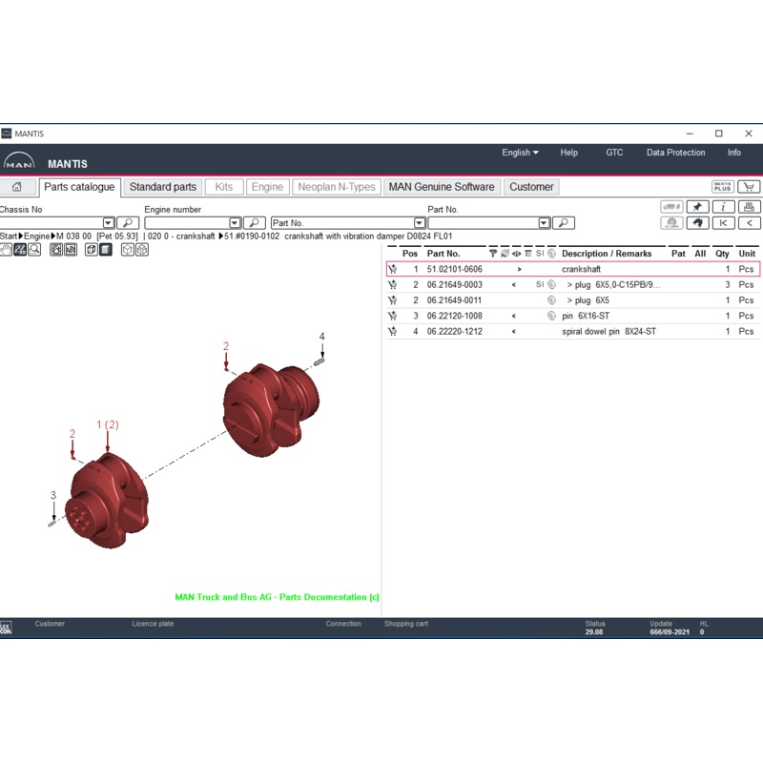Click the Description / Remarks column header

tap(607, 254)
